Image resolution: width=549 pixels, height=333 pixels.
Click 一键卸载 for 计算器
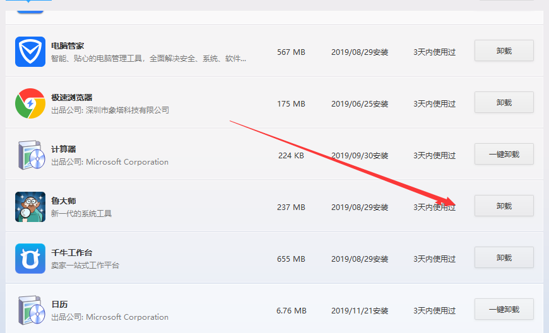click(x=504, y=155)
